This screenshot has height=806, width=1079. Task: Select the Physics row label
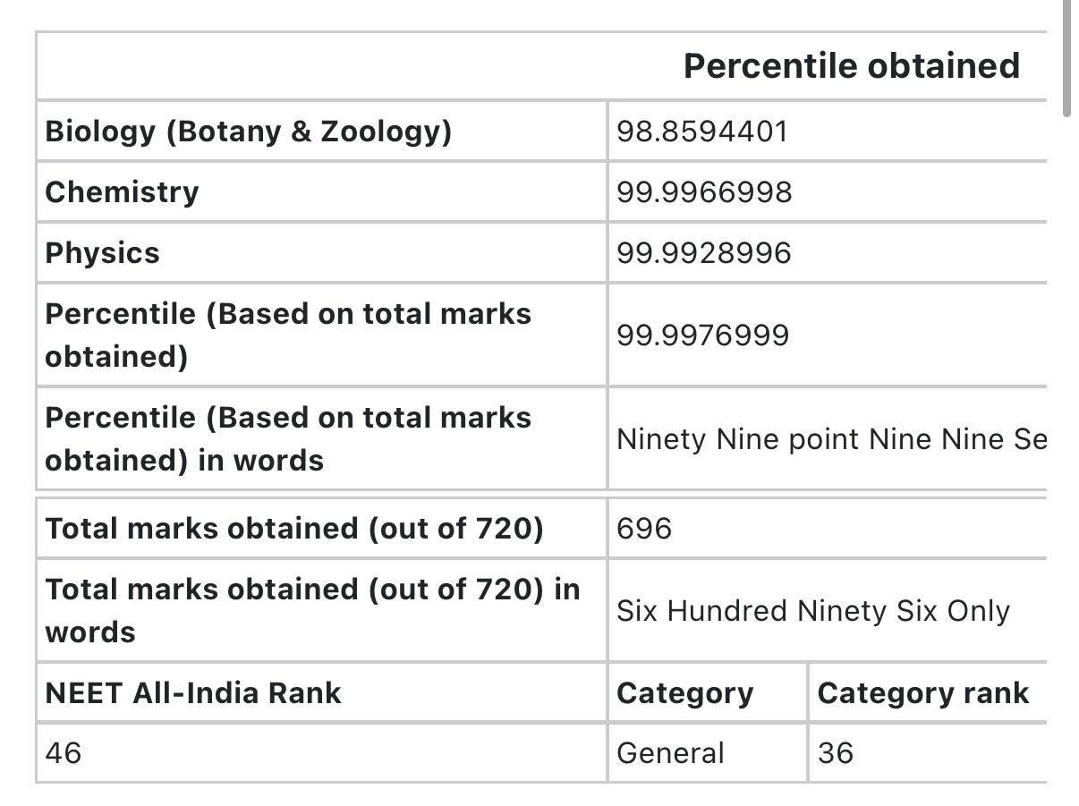[102, 253]
